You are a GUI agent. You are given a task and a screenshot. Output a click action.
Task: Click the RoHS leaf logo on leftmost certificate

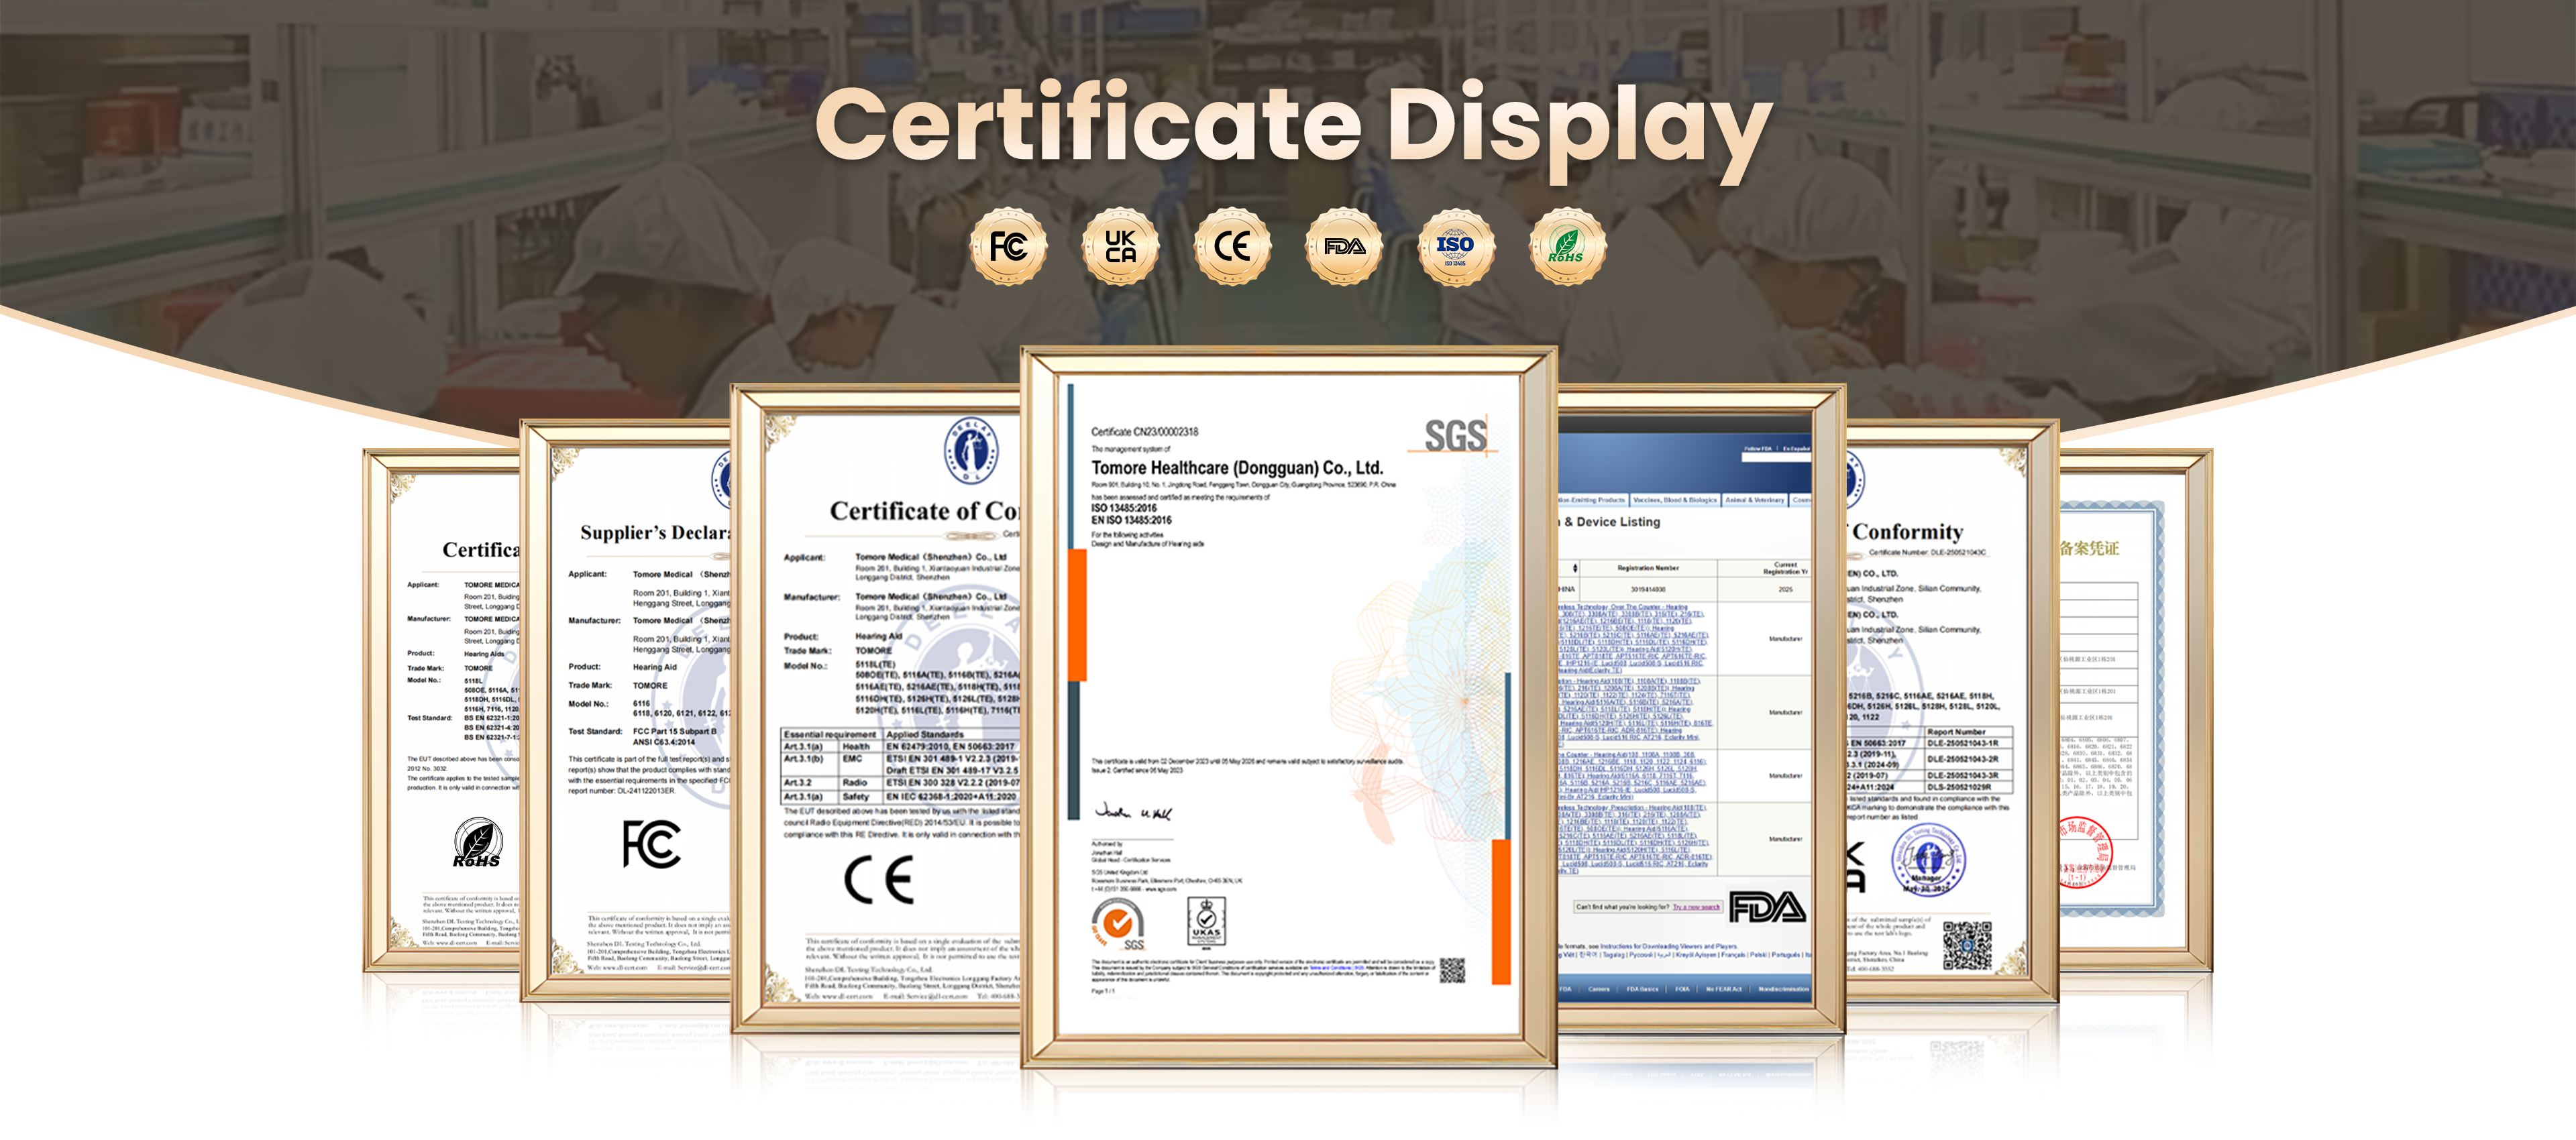pyautogui.click(x=477, y=841)
